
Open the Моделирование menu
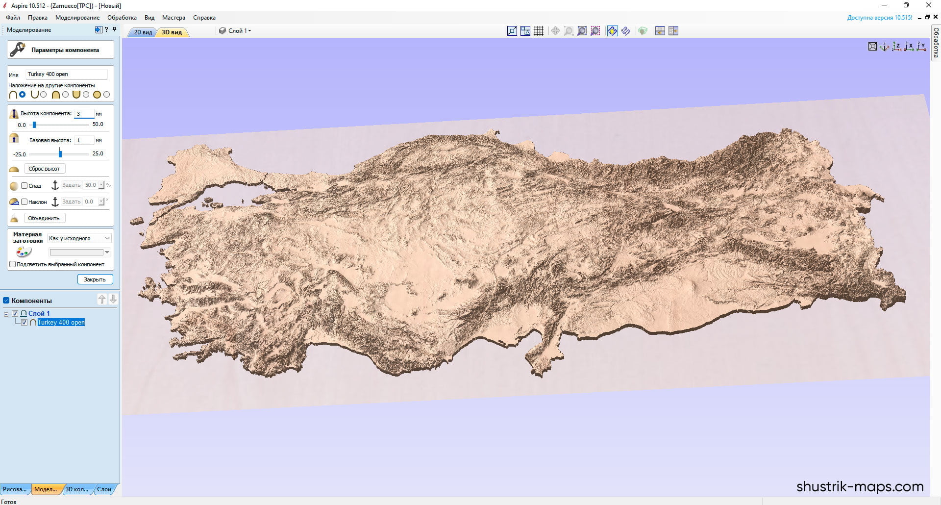[x=77, y=18]
